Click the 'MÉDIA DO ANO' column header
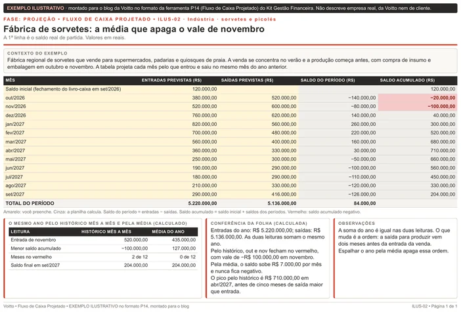Screen dimensions: 461x312 tap(168, 231)
